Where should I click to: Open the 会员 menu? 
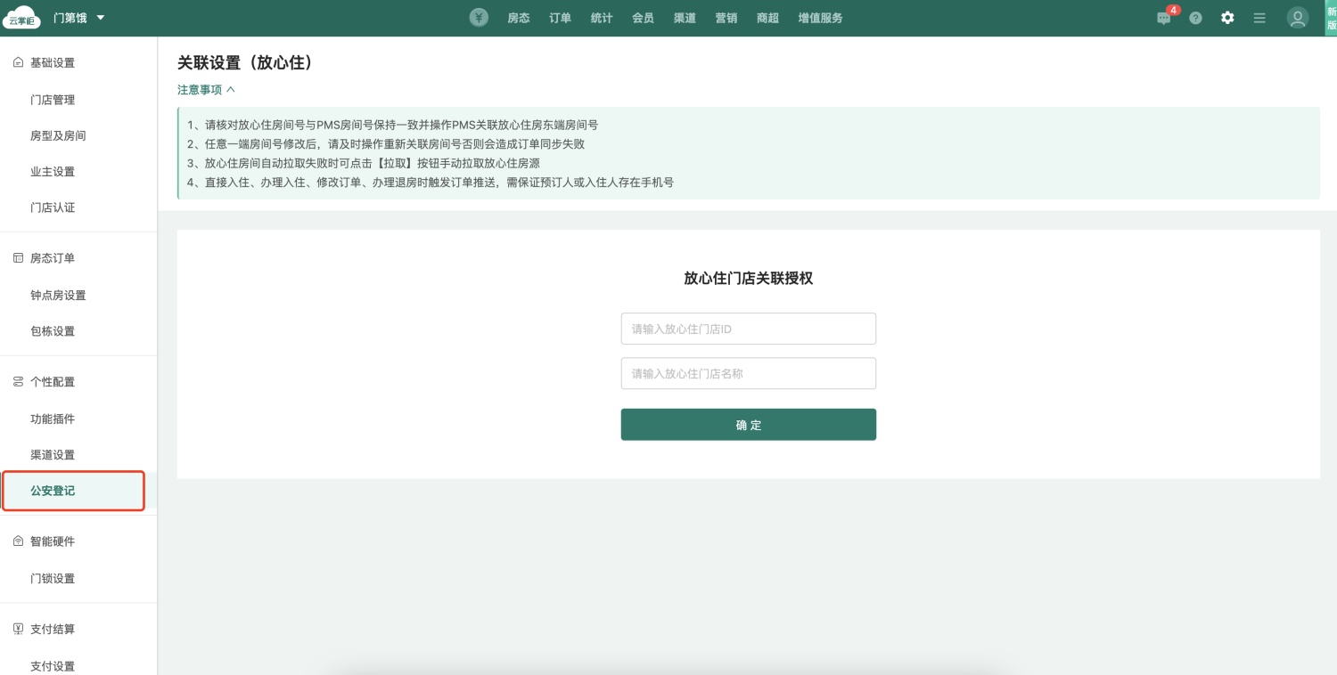click(643, 18)
